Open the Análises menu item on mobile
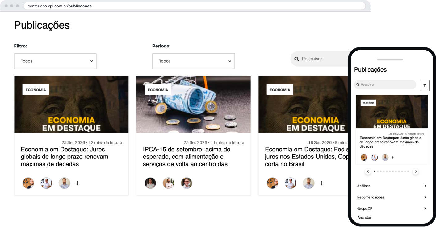This screenshot has width=436, height=230. pyautogui.click(x=392, y=186)
